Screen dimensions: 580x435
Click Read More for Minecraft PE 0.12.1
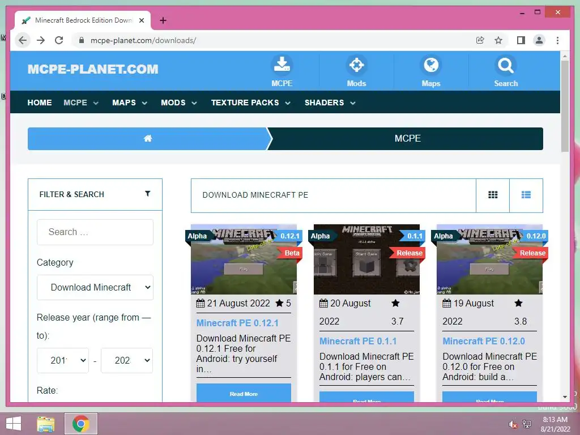click(x=244, y=393)
